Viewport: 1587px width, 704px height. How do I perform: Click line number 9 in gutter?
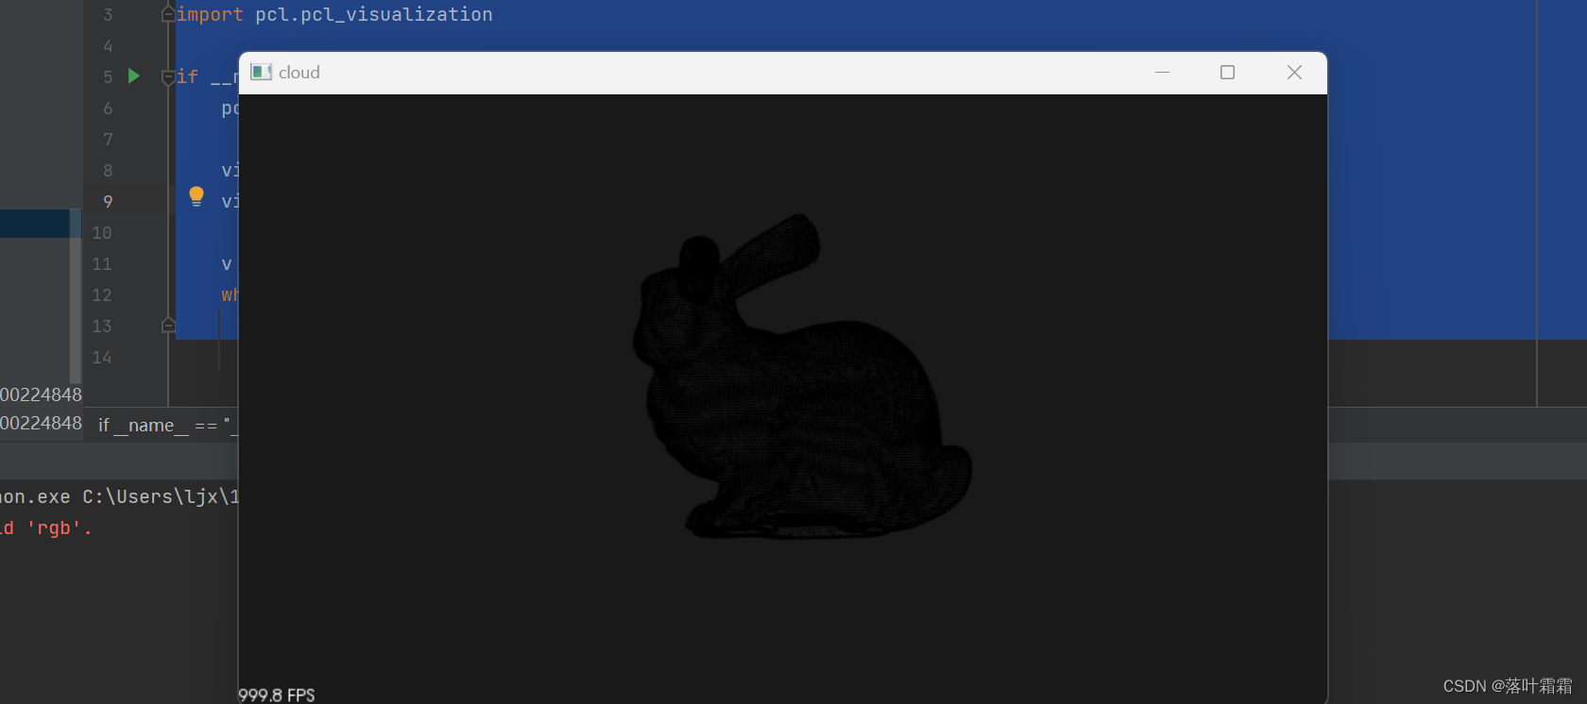click(108, 202)
